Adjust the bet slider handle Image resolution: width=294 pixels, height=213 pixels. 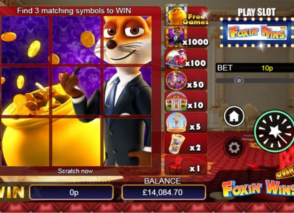tap(239, 81)
